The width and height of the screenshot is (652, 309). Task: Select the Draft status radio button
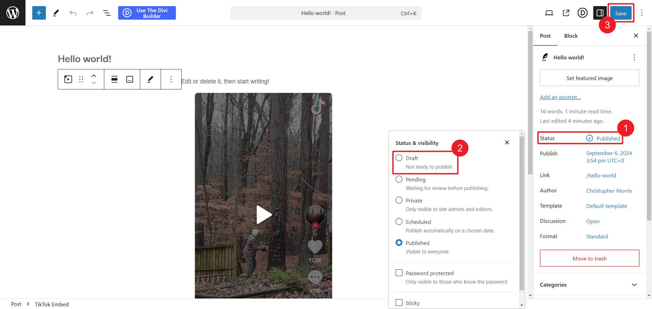tap(399, 158)
